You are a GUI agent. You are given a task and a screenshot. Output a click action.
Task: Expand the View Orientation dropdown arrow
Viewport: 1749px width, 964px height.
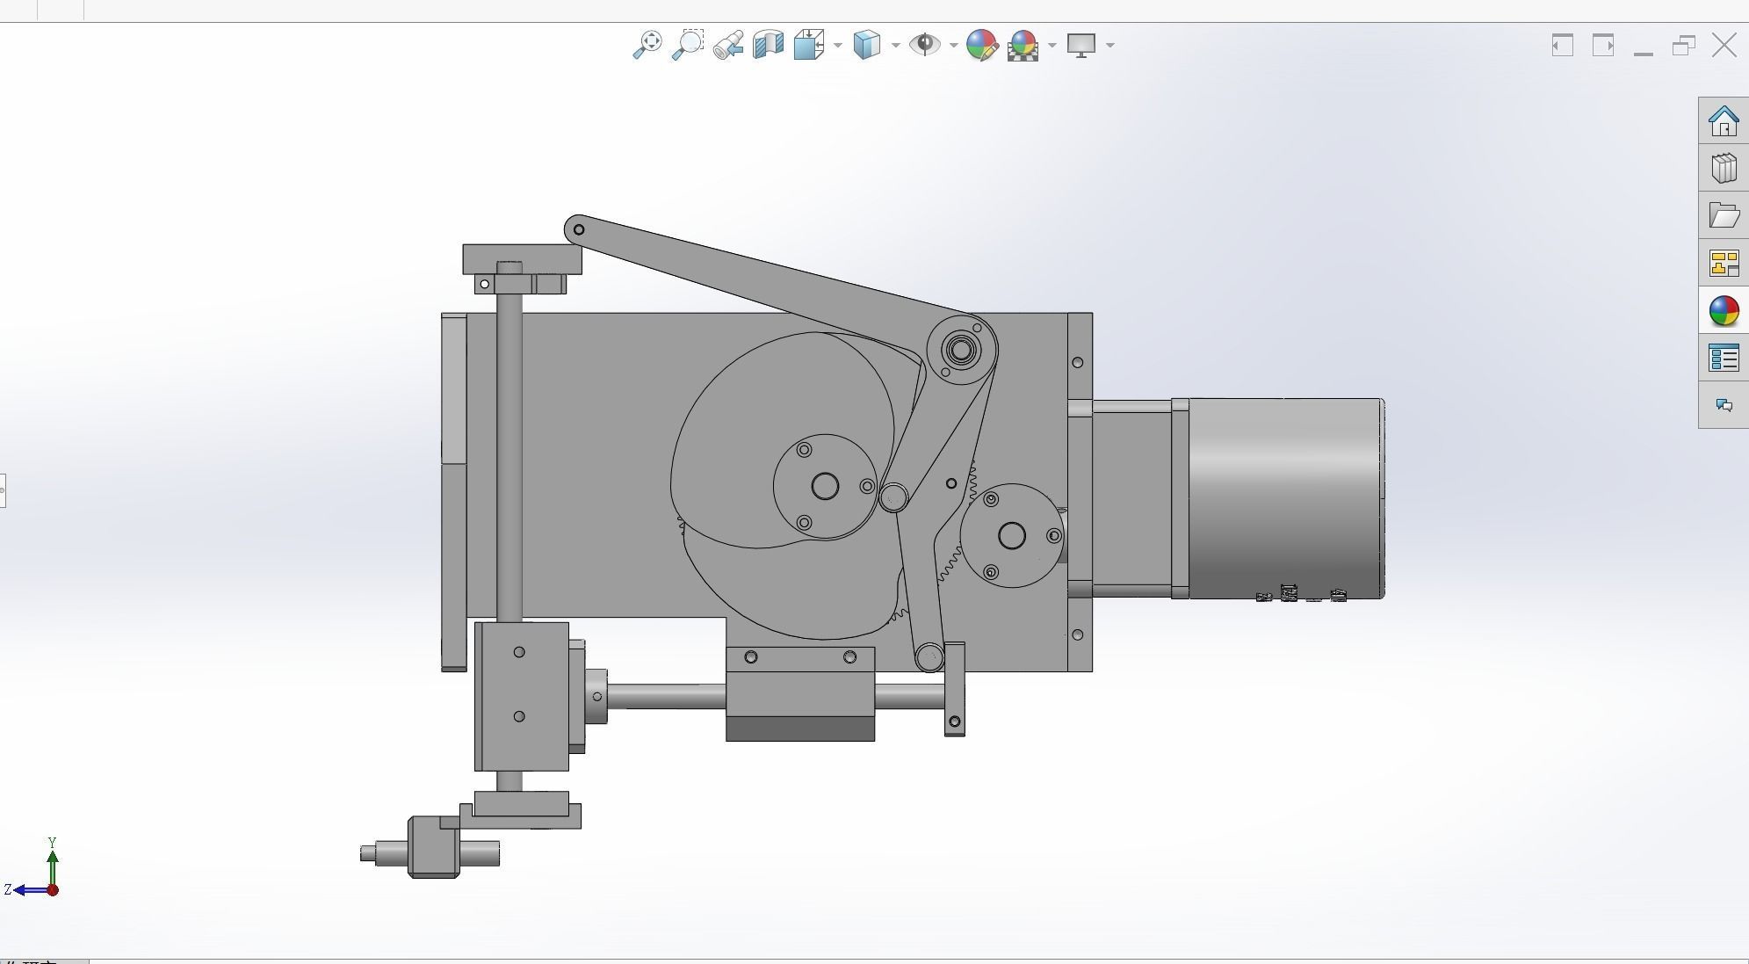click(x=838, y=45)
